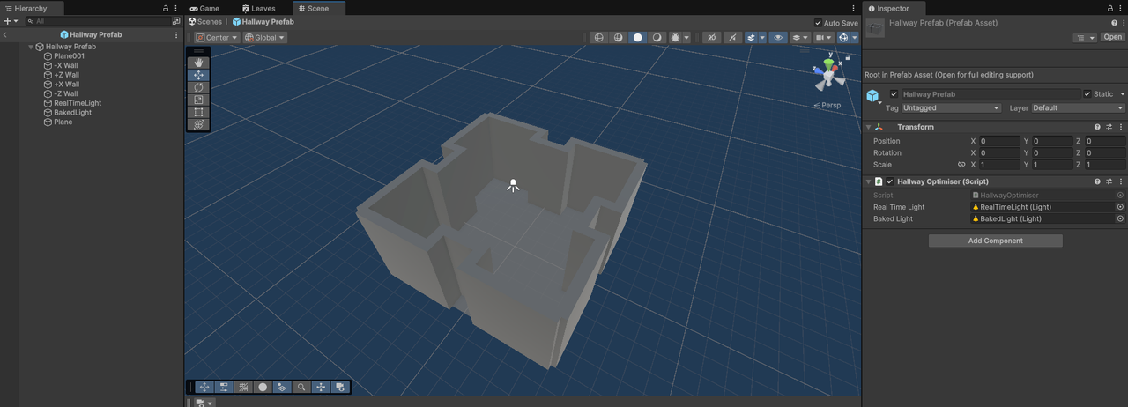Screen dimensions: 1128x407
Task: Open the Global handle rotation dropdown
Action: coord(264,38)
